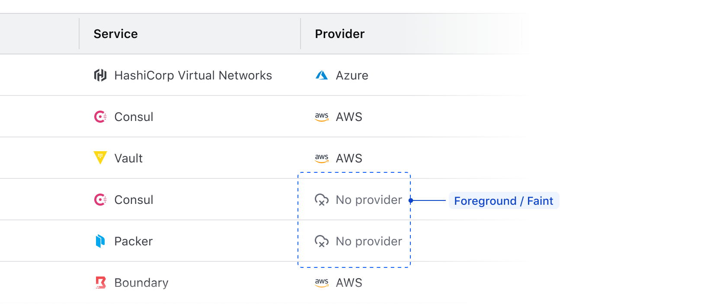Click the no-provider cloud icon in Packer row
The image size is (723, 305).
click(322, 241)
